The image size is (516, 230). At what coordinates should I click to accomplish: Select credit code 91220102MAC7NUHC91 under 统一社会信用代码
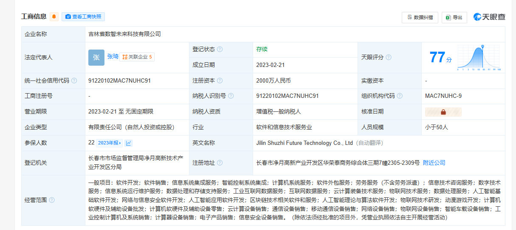click(x=119, y=80)
